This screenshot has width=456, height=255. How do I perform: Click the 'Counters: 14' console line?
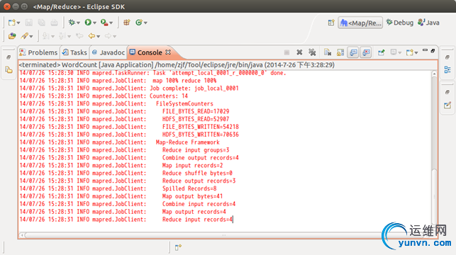(104, 96)
